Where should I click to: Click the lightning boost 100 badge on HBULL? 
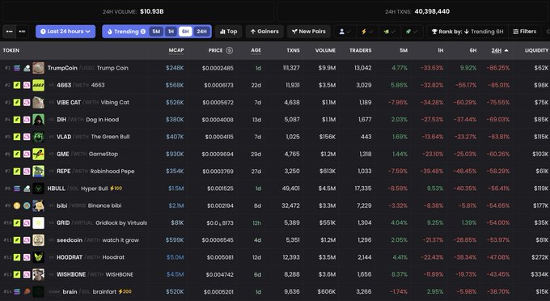coord(116,189)
